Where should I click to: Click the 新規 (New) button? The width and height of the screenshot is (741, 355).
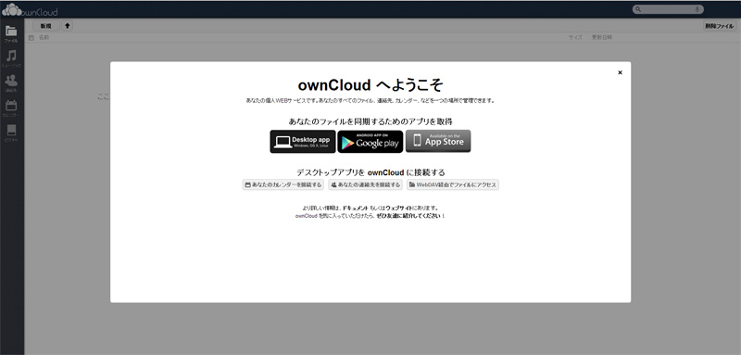pyautogui.click(x=45, y=26)
